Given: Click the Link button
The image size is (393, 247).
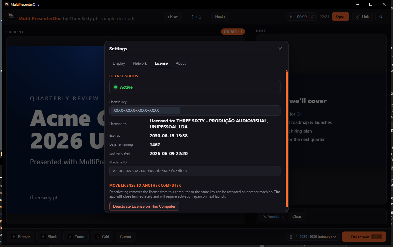Looking at the screenshot, I should (x=363, y=17).
